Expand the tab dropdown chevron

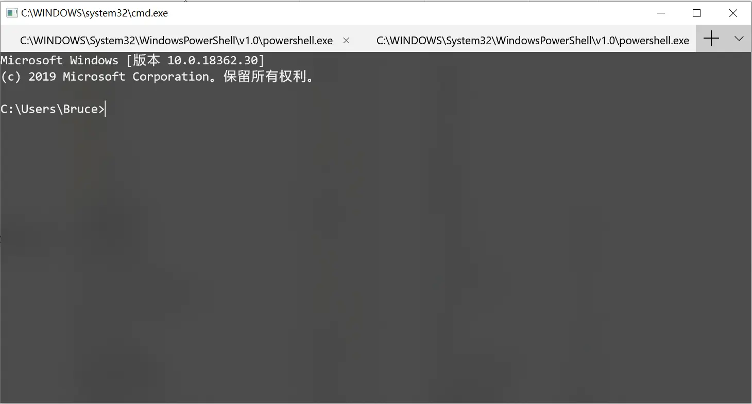739,39
